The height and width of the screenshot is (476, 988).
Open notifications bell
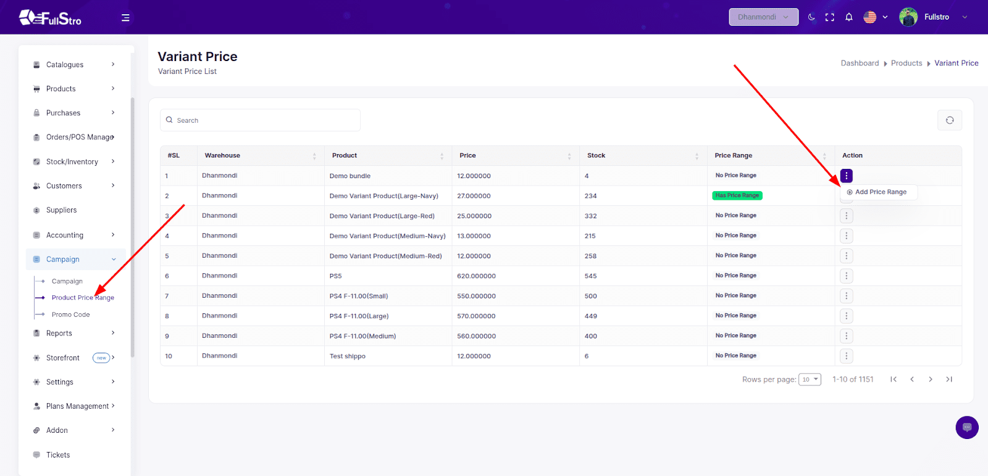(849, 17)
